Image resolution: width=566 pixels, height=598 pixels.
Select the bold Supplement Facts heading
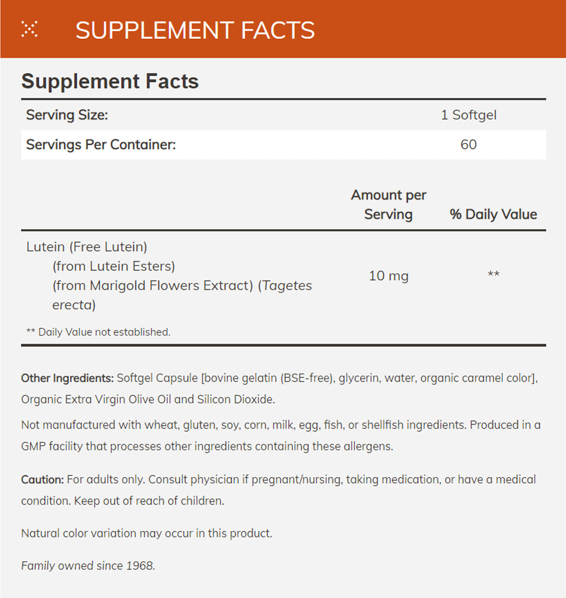coord(110,81)
